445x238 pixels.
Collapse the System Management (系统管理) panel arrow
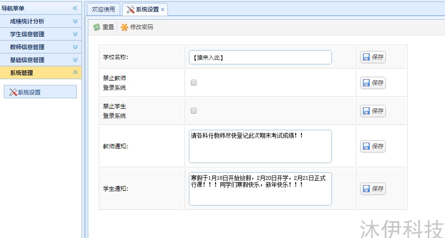(x=75, y=72)
